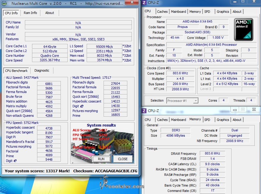Screen dimensions: 261x194
Task: Click the Nuclearus app icon in title bar
Action: click(4, 3)
